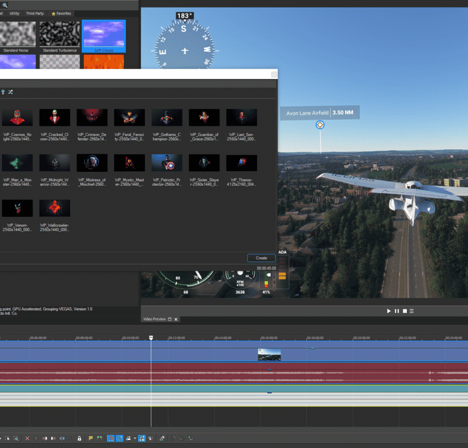Click the 00:00:45:00 timecode text
Viewport: 468px width, 448px height.
266,268
